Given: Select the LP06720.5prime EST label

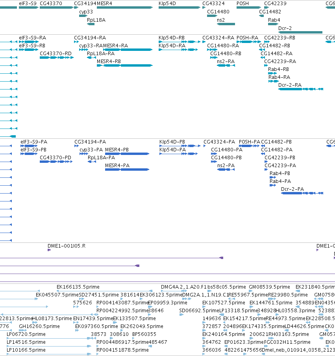Looking at the screenshot, I should (x=26, y=334).
